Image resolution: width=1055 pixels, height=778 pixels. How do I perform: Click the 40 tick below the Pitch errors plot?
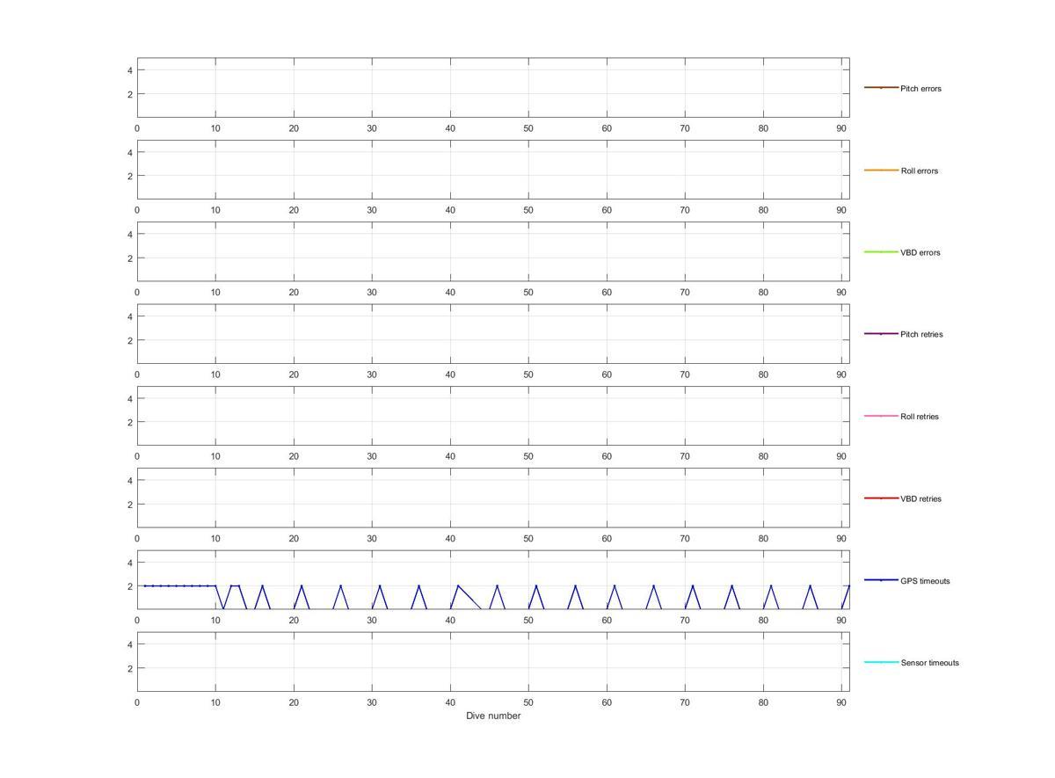pos(450,128)
